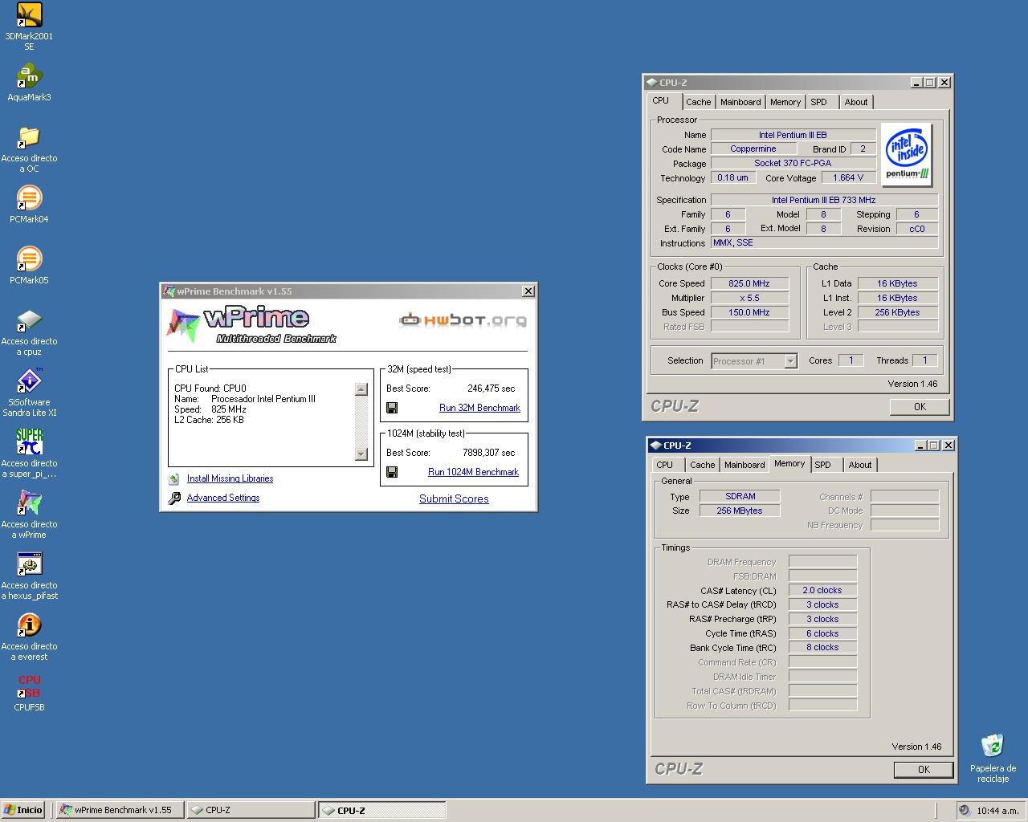Select Memory tab in upper CPU-Z window
The height and width of the screenshot is (822, 1028).
coord(785,102)
